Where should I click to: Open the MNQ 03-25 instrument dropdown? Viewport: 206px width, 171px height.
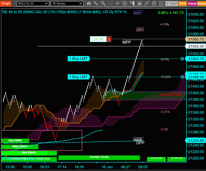coord(33,4)
